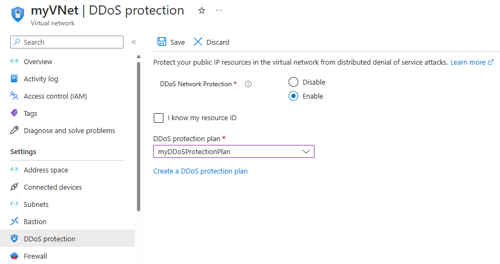The width and height of the screenshot is (500, 264).
Task: Favorite this page with the star icon
Action: (202, 11)
